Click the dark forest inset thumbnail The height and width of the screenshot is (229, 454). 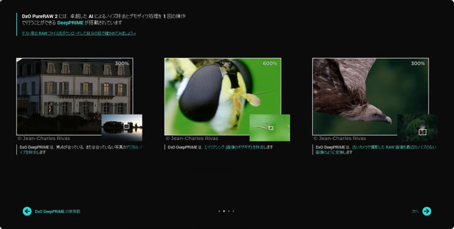coord(418,128)
